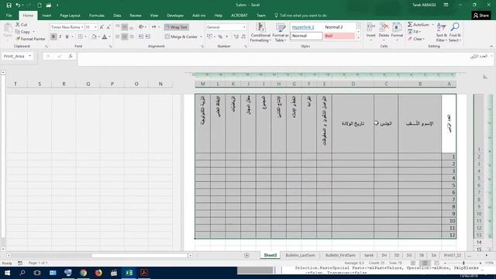Open Adobe Acrobat from the taskbar
This screenshot has width=496, height=279.
[x=144, y=273]
